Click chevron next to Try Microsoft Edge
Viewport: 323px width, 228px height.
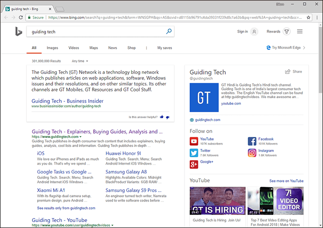[x=304, y=47]
